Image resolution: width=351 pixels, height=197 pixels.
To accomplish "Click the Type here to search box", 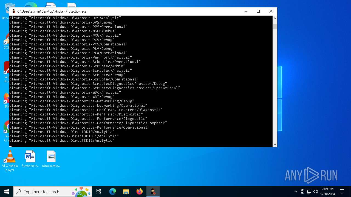I will tap(53, 192).
